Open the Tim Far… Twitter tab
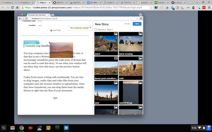212x132 pixels. (128, 3)
